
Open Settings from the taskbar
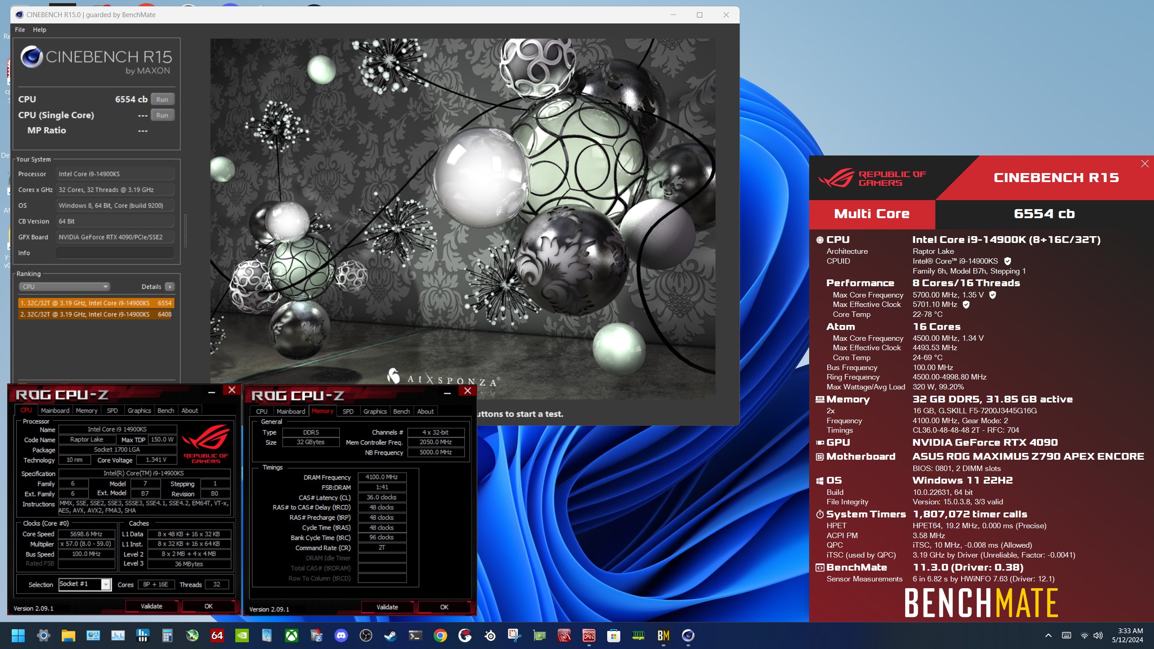(x=43, y=635)
